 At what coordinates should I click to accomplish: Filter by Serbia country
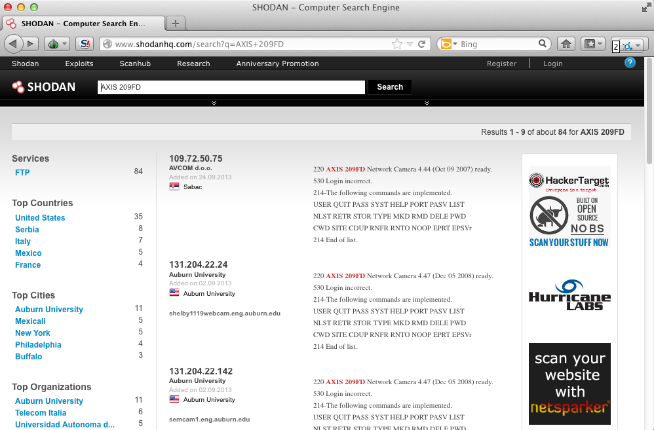tap(27, 230)
